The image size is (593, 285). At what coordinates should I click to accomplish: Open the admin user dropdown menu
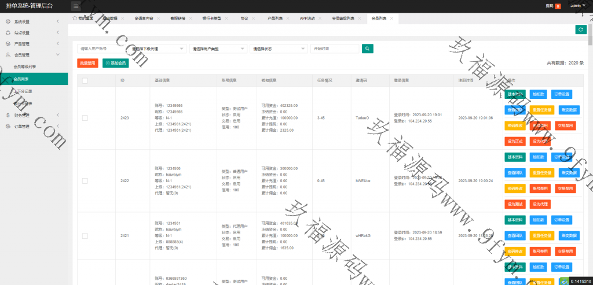[577, 6]
